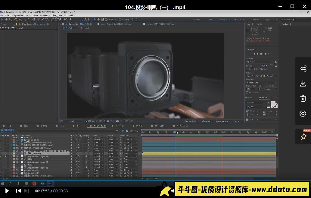Viewport: 311px width, 198px height.
Task: Toggle the motion blur switch in timeline
Action: coord(131,131)
